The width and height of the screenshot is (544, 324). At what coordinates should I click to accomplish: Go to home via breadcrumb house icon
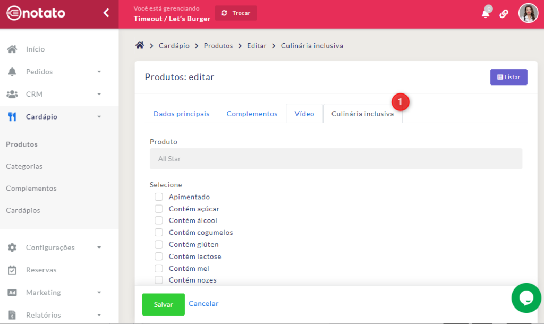140,46
